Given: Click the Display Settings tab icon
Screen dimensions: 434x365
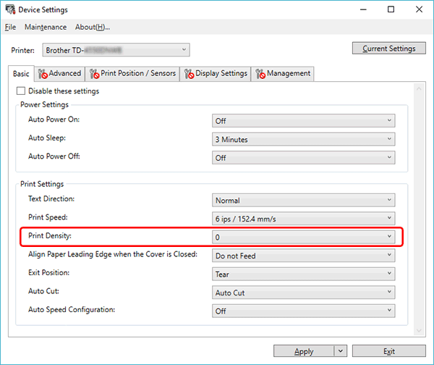Looking at the screenshot, I should [189, 73].
